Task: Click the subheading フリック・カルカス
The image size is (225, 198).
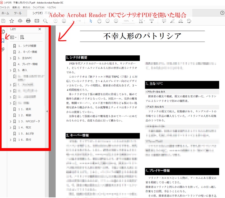Action: pos(155,92)
